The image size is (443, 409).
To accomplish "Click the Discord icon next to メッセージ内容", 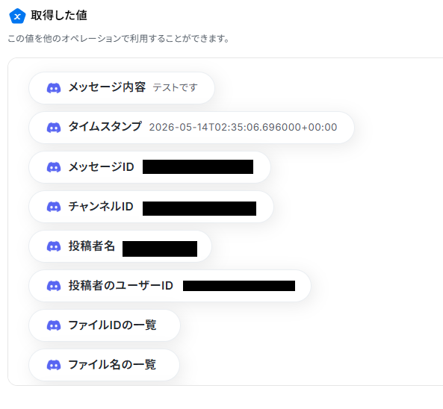I will (x=54, y=88).
